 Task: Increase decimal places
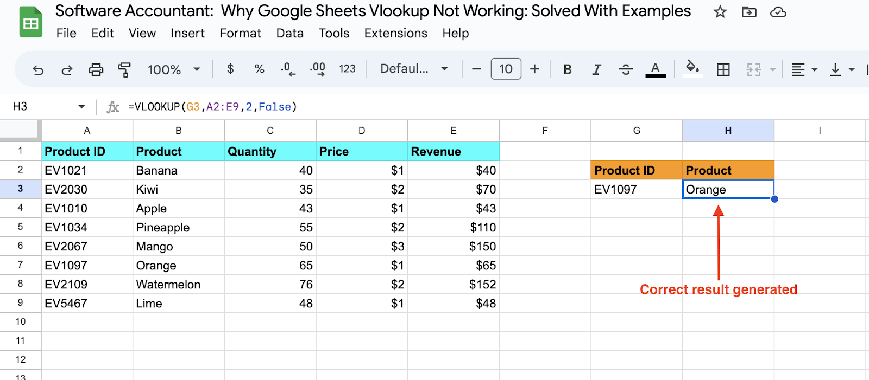[x=317, y=69]
